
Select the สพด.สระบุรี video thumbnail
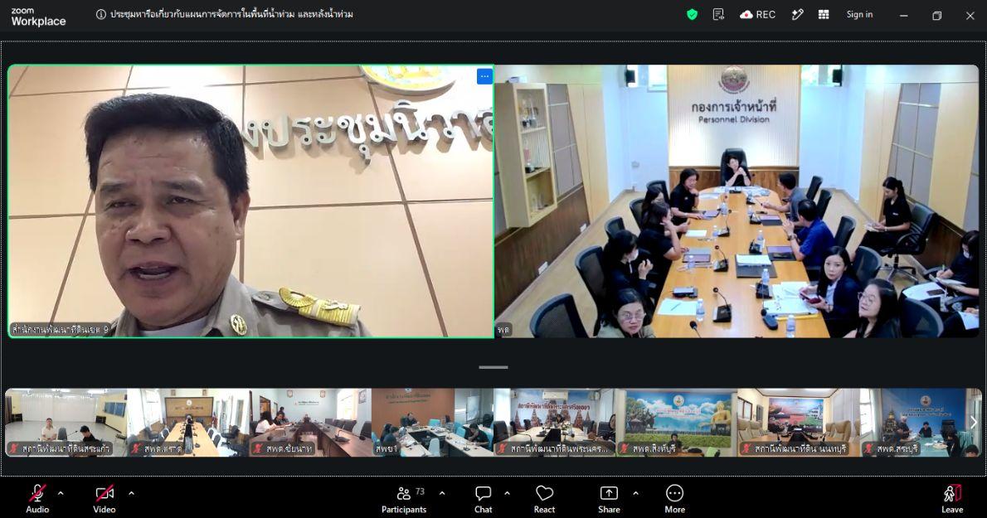(921, 423)
